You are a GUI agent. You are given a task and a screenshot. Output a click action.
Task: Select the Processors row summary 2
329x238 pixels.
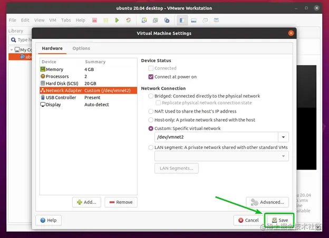coord(85,76)
